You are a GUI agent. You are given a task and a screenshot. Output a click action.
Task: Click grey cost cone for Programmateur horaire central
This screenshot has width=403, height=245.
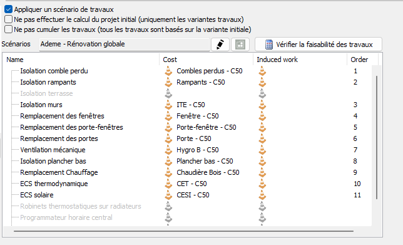(168, 217)
